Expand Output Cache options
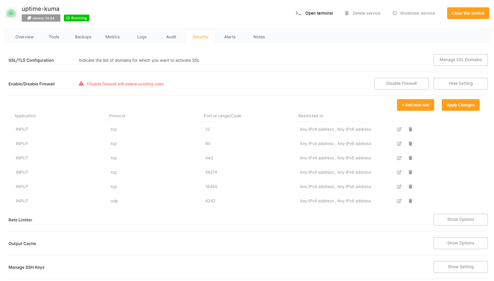Screen dimensions: 494x281 (460, 243)
